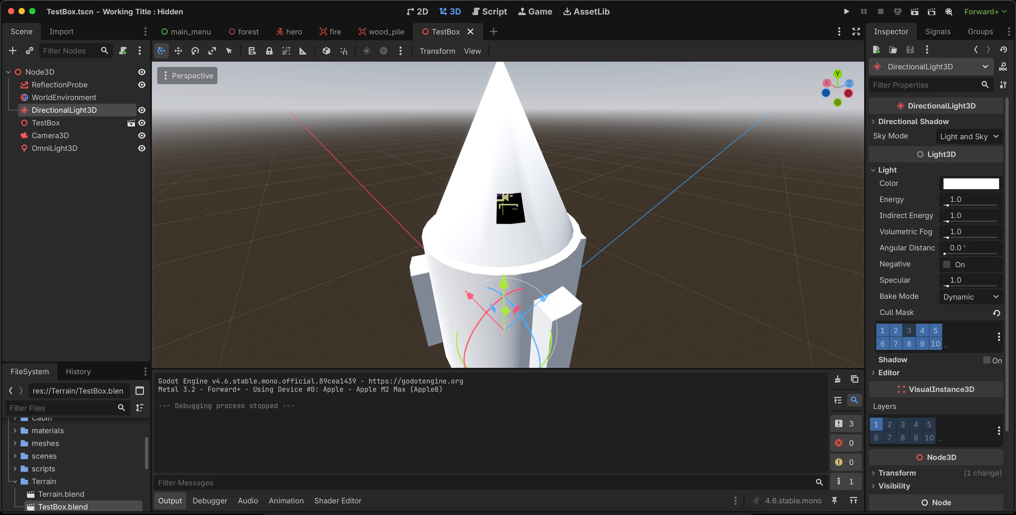Enable the Negative light checkbox
The image size is (1016, 515).
pyautogui.click(x=947, y=265)
